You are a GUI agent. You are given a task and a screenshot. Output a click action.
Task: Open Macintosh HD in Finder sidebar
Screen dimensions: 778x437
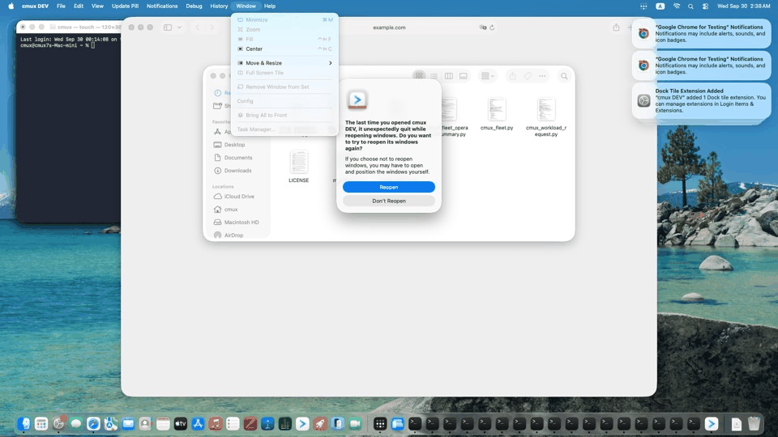pos(242,222)
